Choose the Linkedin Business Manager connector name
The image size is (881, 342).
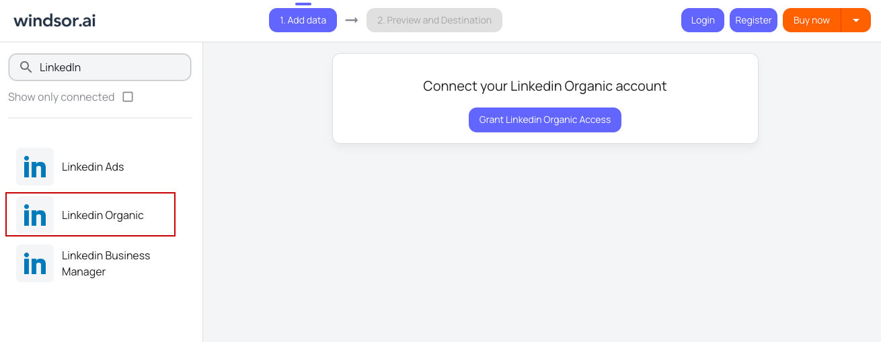tap(106, 263)
